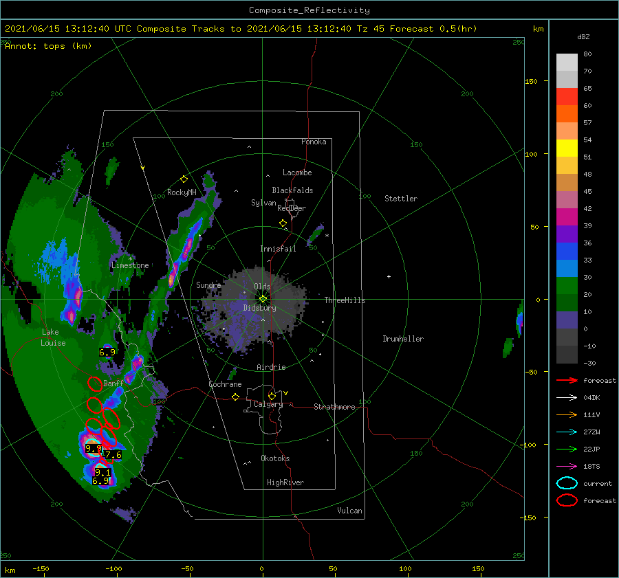Click the cyan current ellipse legend icon

click(x=567, y=483)
